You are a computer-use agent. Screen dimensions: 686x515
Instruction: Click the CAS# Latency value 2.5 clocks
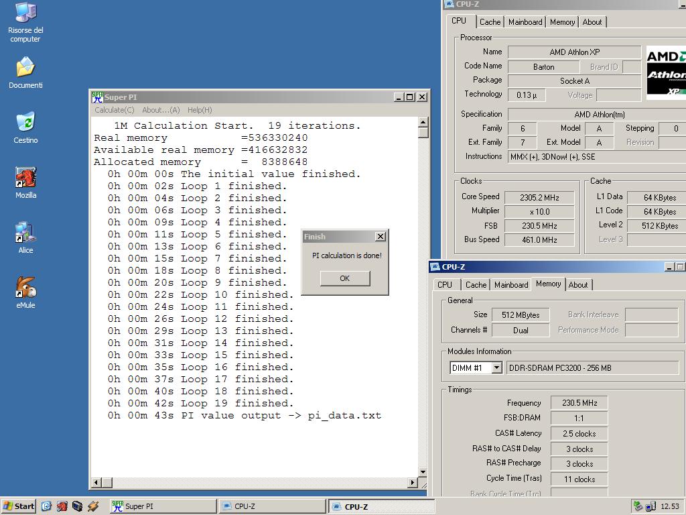coord(579,434)
